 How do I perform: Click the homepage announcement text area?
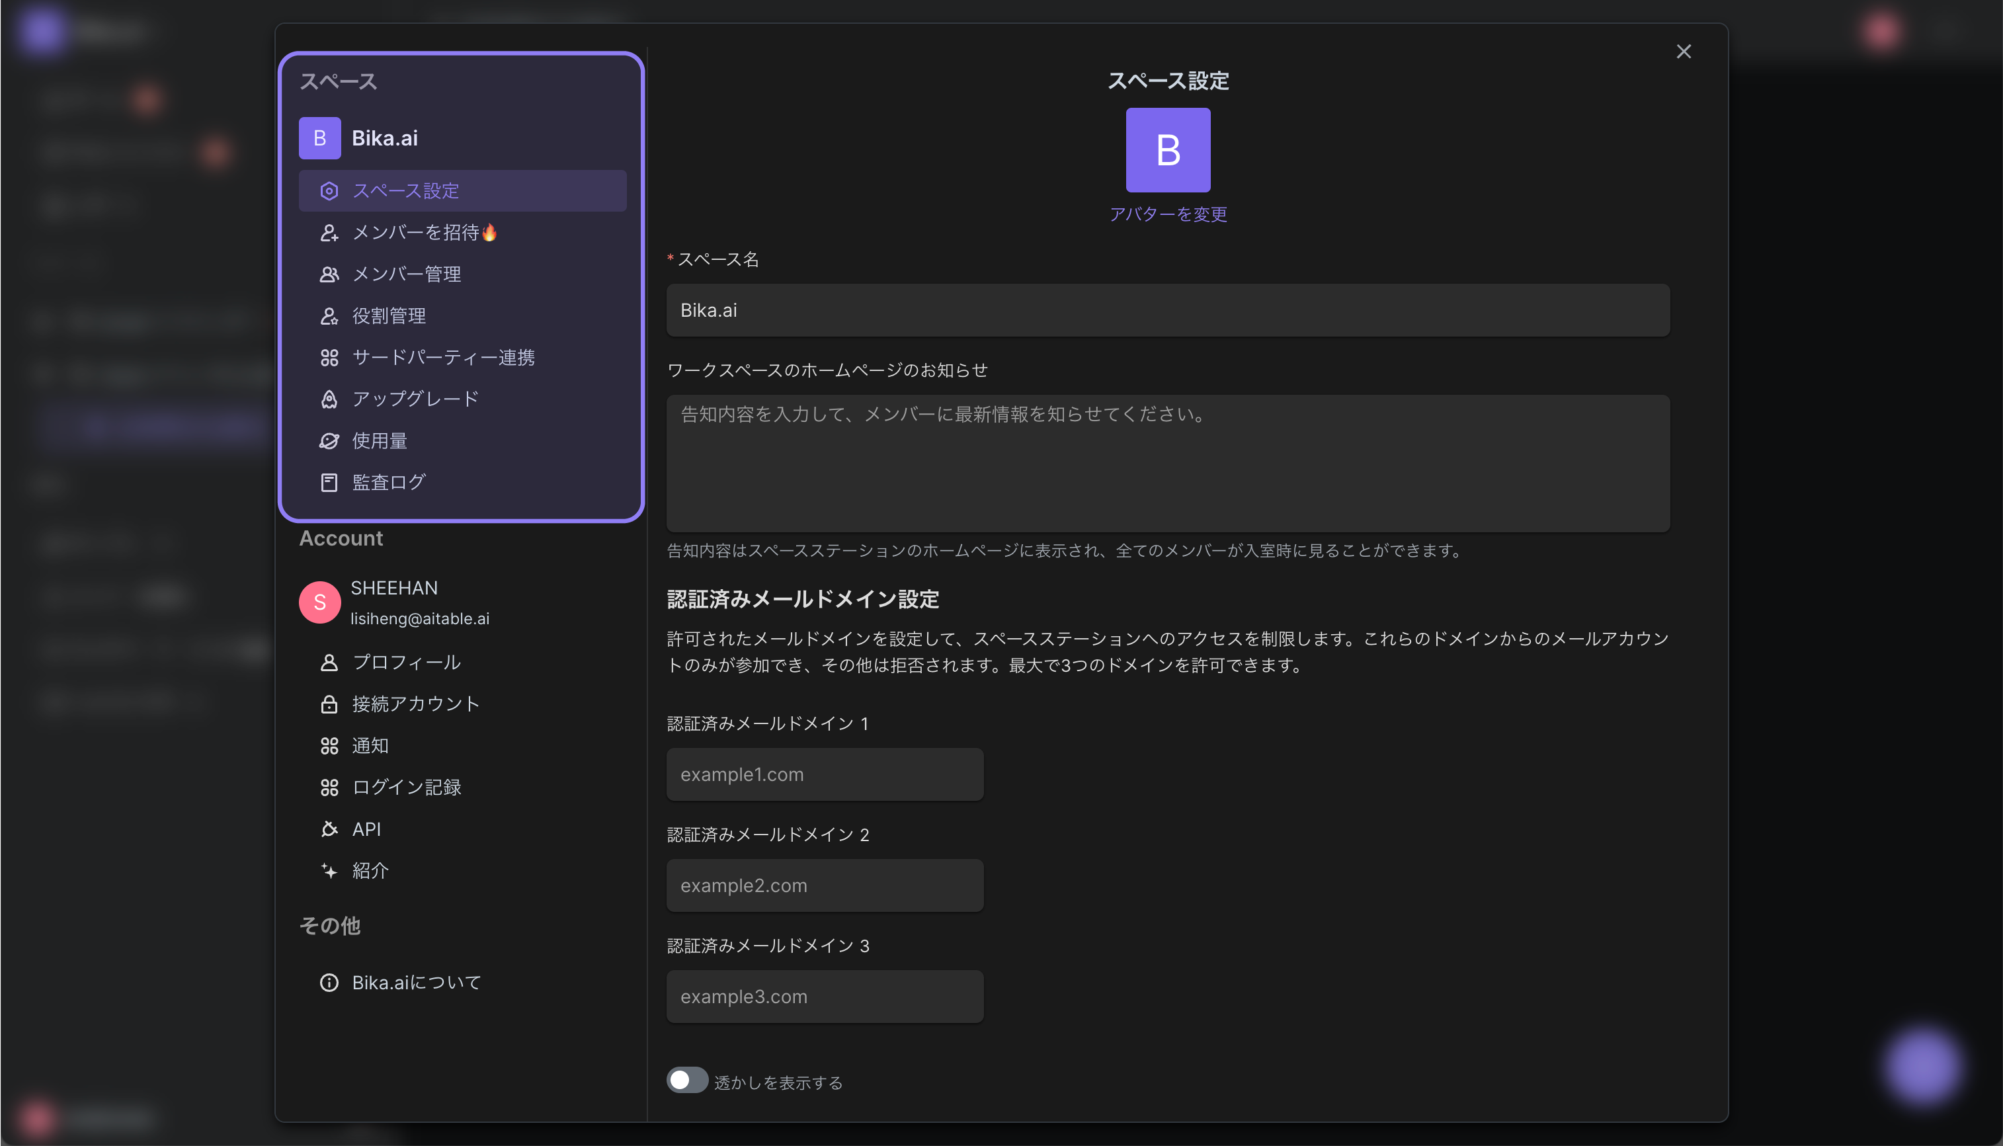(x=1168, y=464)
